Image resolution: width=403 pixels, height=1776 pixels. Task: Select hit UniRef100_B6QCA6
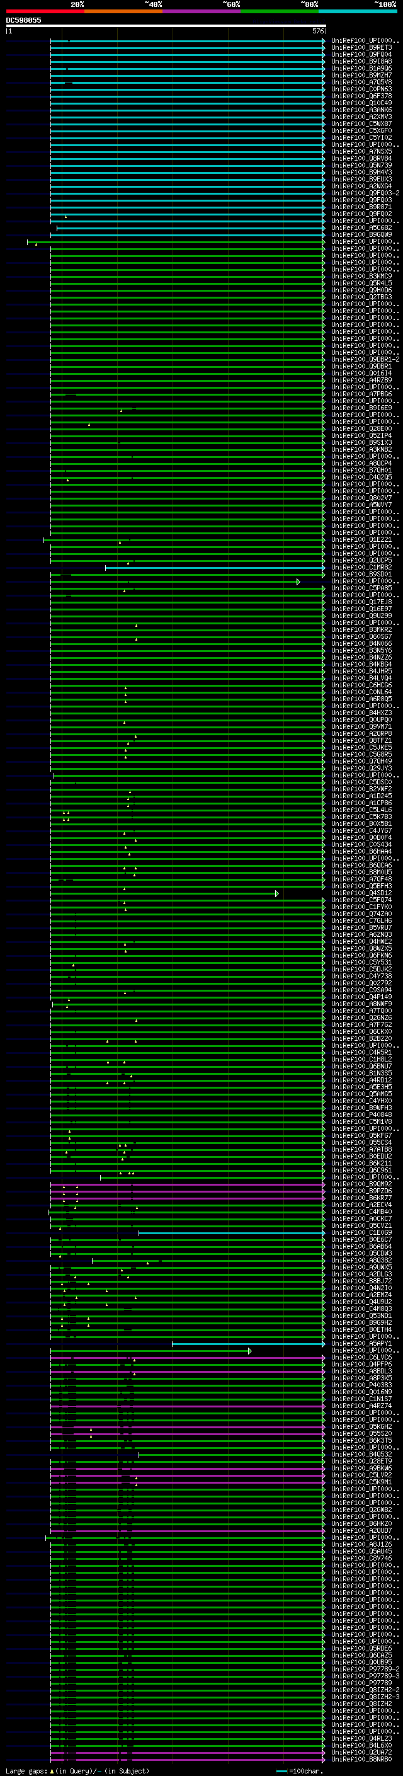click(x=361, y=865)
